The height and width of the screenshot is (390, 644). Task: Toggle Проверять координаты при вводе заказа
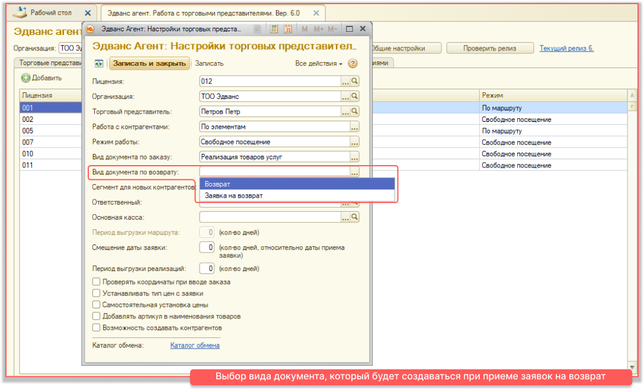coord(96,282)
